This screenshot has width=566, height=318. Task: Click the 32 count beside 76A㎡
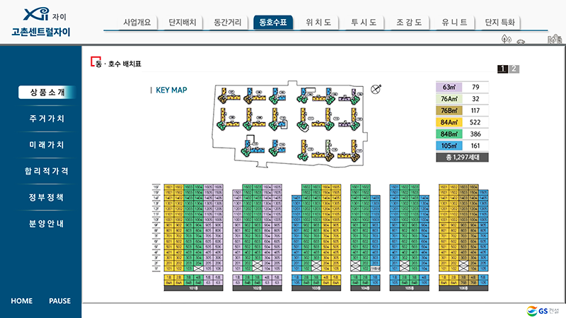pos(475,99)
